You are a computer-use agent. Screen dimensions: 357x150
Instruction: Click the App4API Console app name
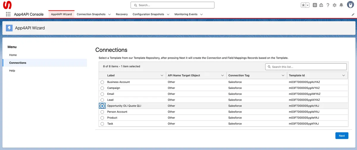click(x=29, y=14)
